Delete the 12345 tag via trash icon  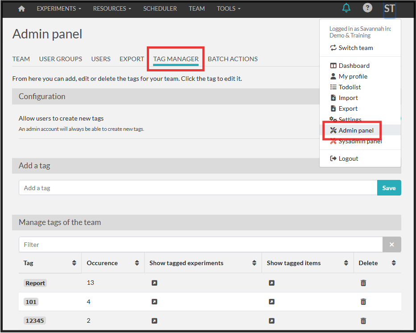tap(363, 321)
